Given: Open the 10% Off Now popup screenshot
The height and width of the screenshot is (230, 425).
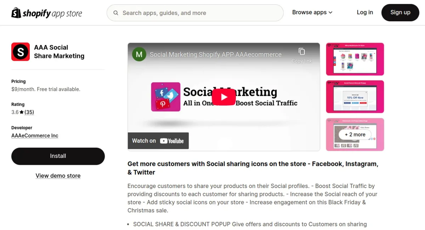Looking at the screenshot, I should (355, 97).
